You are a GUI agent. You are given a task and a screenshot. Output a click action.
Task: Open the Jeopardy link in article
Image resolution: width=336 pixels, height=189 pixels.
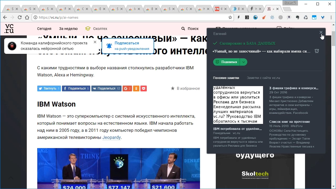112,137
